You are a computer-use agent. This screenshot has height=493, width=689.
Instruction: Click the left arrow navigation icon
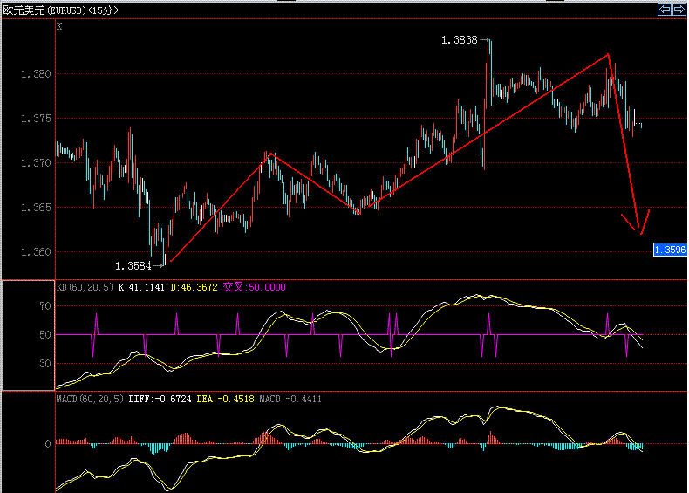(665, 10)
